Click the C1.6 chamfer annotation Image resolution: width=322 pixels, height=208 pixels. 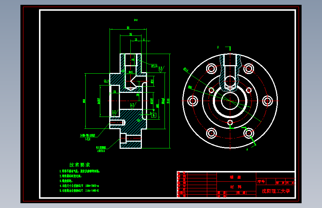106,81
